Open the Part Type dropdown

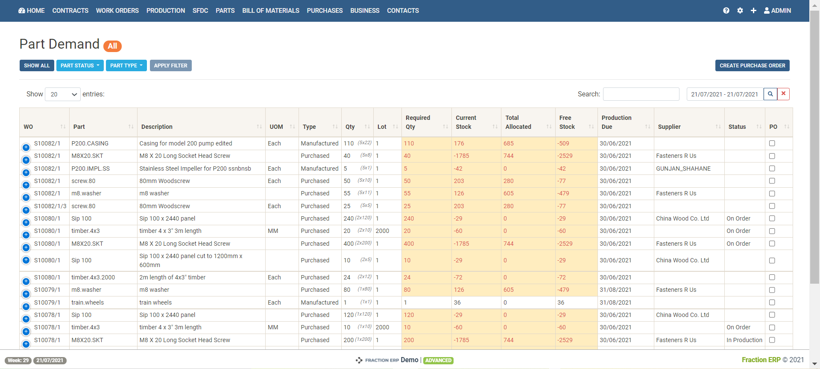pyautogui.click(x=126, y=66)
